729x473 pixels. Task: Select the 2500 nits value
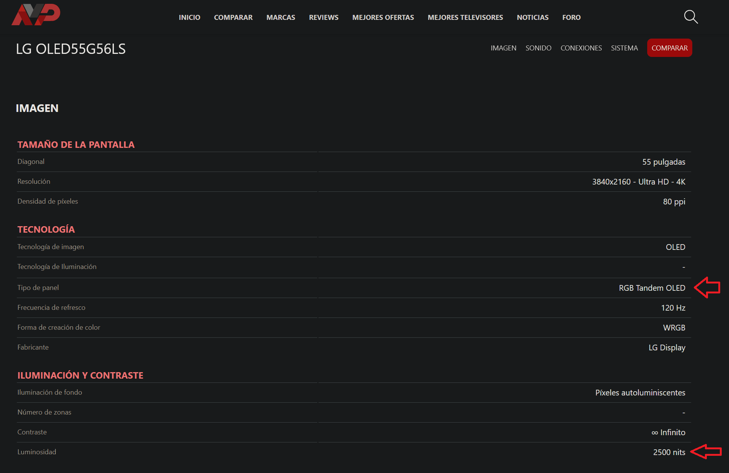click(669, 452)
